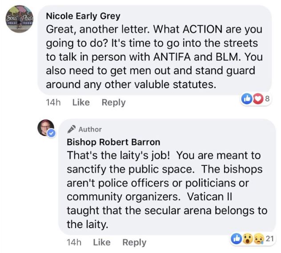
Task: Reply to Bishop Robert Barron's comment
Action: coord(134,242)
